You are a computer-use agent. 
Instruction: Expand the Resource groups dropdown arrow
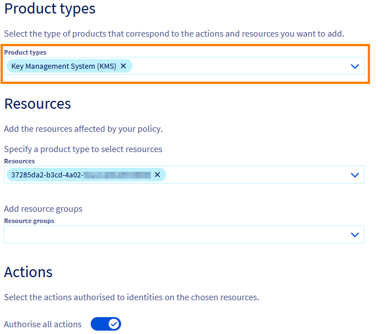click(355, 234)
